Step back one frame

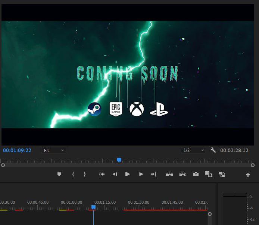pyautogui.click(x=115, y=174)
